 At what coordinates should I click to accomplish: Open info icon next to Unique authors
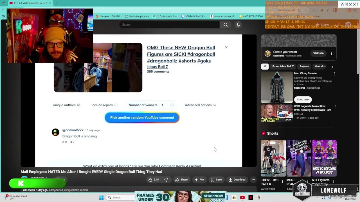[x=79, y=105]
